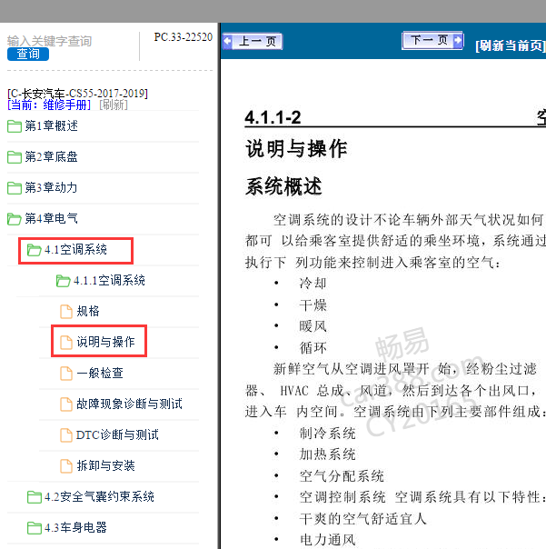Collapse the 4.1空调系统 section
The height and width of the screenshot is (549, 546).
(x=75, y=250)
